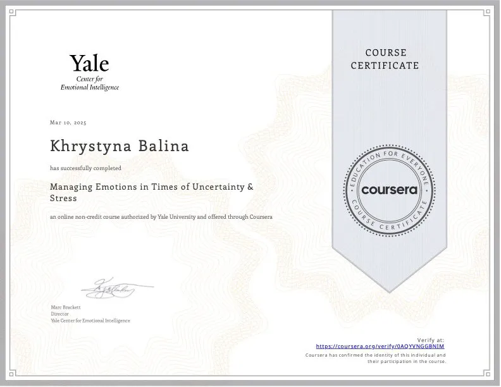Click the identity confirmation note text

pos(375,359)
